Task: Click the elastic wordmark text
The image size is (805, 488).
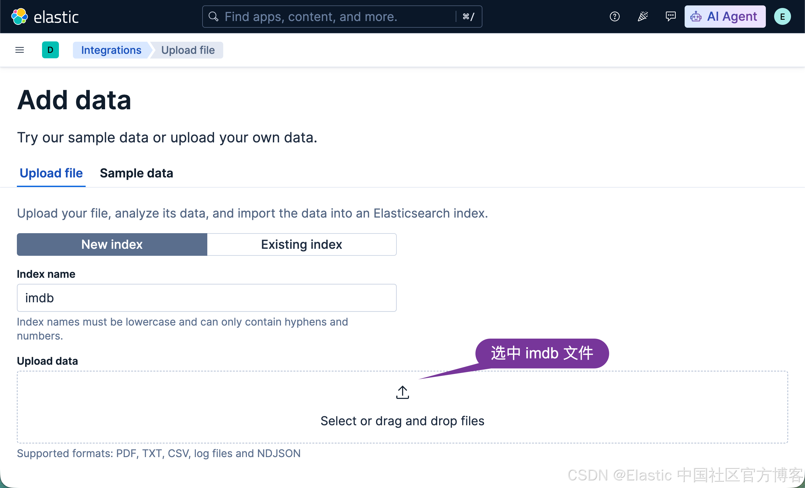Action: 56,17
